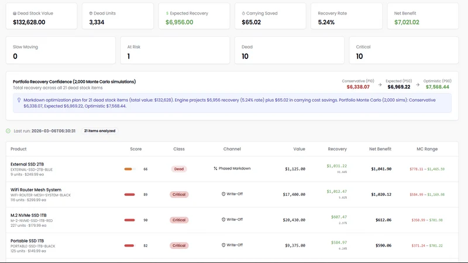Click $612.06 net benefit amount
This screenshot has width=468, height=263.
click(x=384, y=220)
